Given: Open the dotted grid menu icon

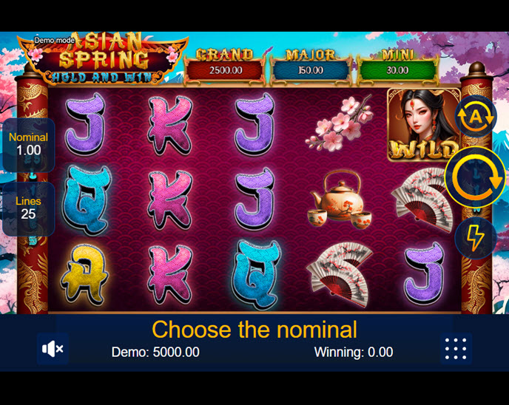Looking at the screenshot, I should 456,349.
